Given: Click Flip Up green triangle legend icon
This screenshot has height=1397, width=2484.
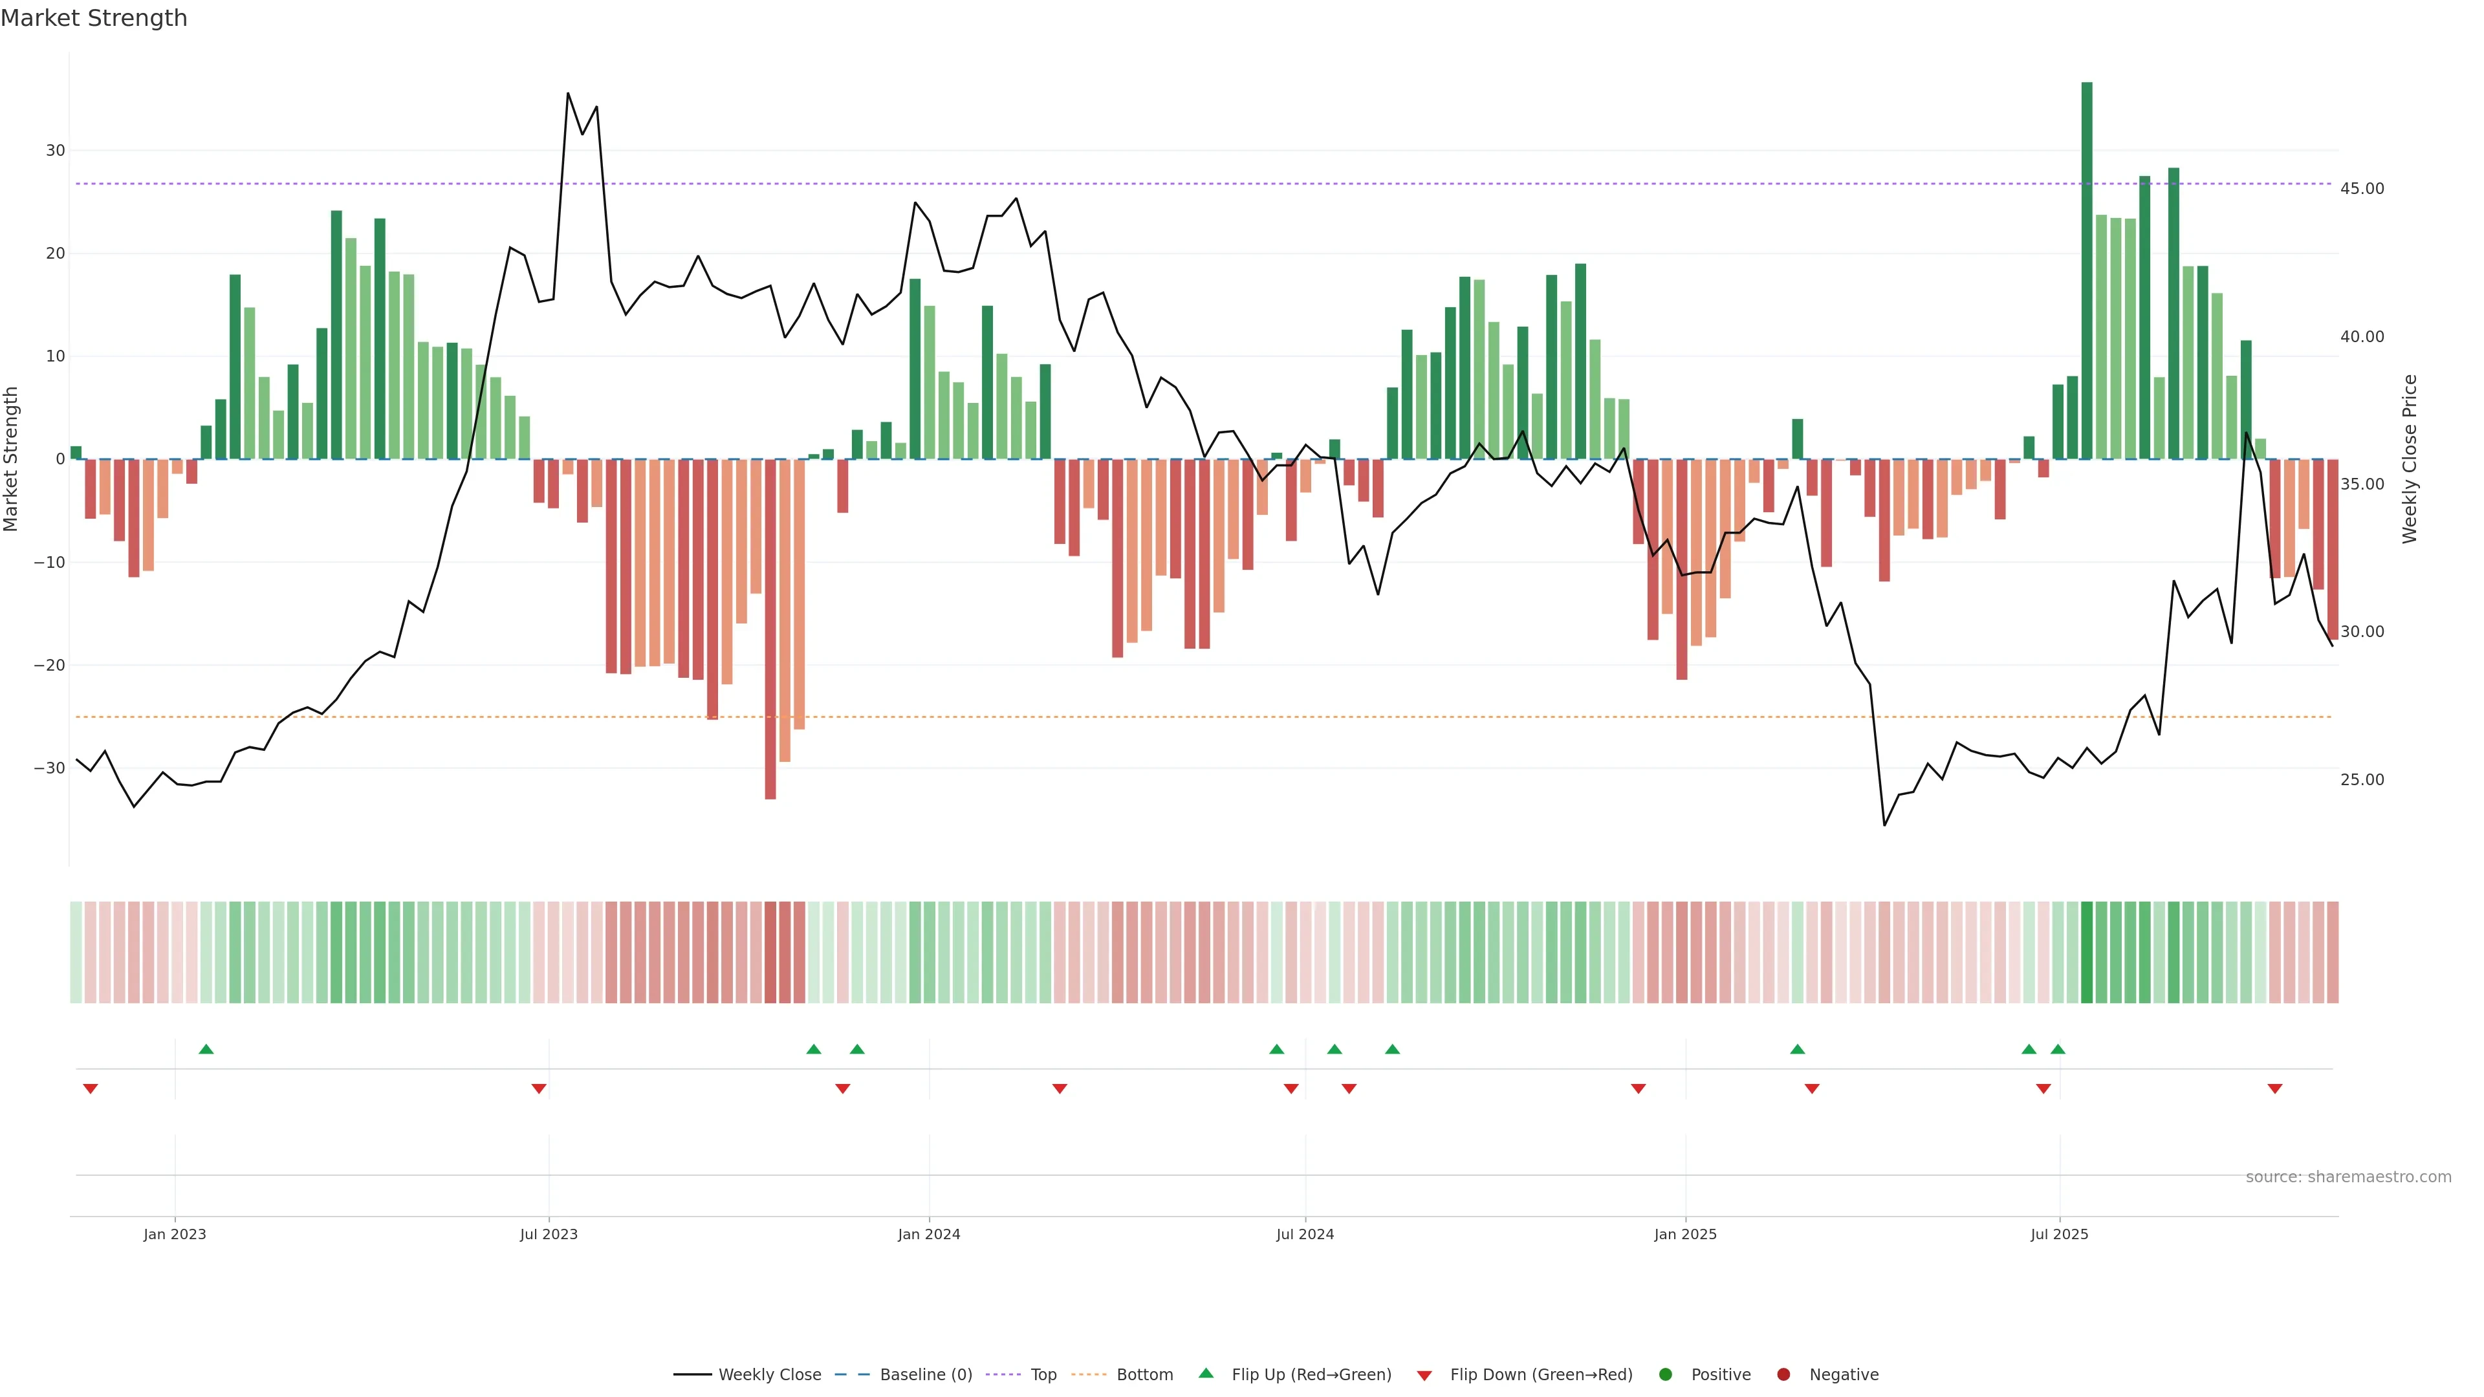Looking at the screenshot, I should point(1205,1374).
